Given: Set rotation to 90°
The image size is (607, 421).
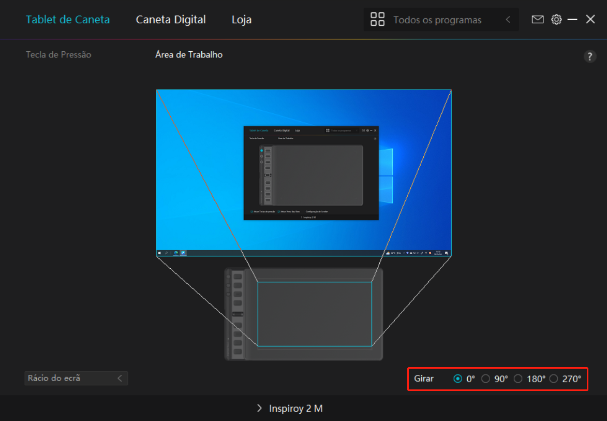Looking at the screenshot, I should pos(485,379).
